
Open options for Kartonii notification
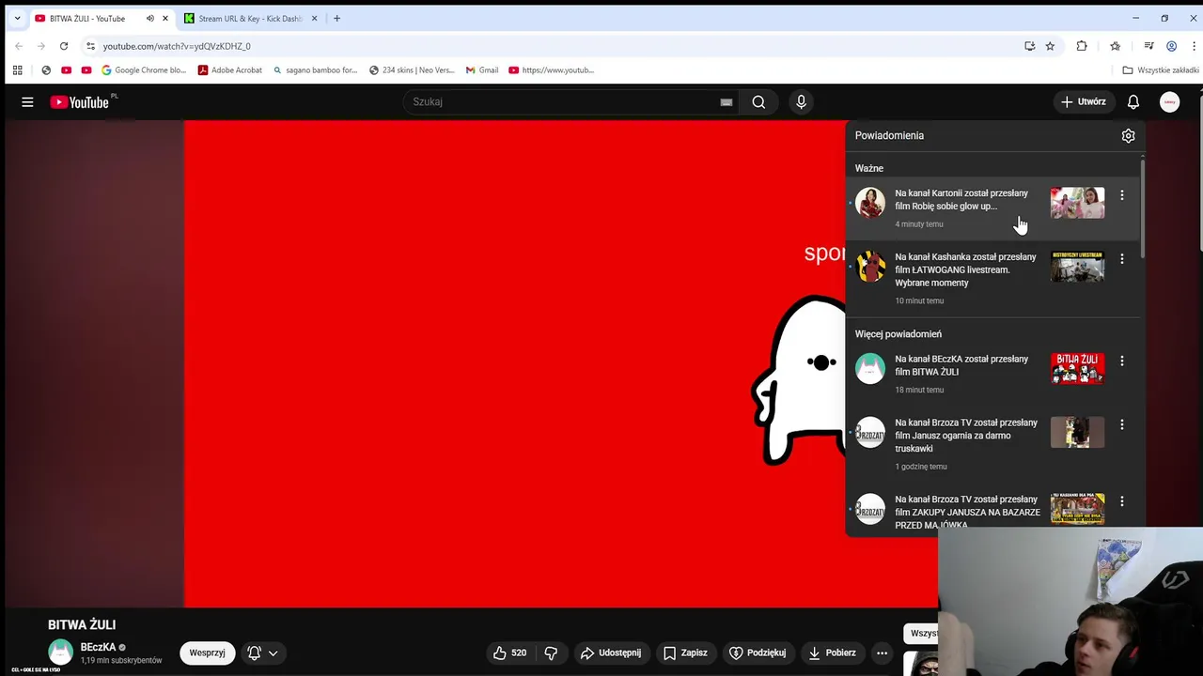[1121, 195]
